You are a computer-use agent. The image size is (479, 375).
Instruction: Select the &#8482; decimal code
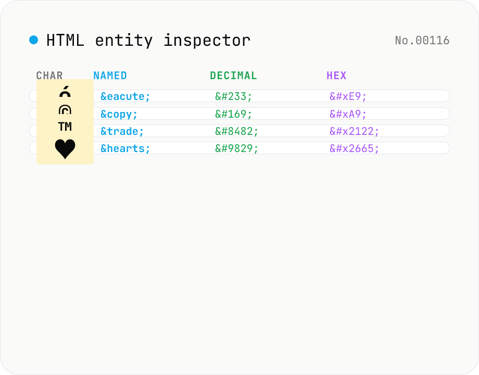coord(237,131)
